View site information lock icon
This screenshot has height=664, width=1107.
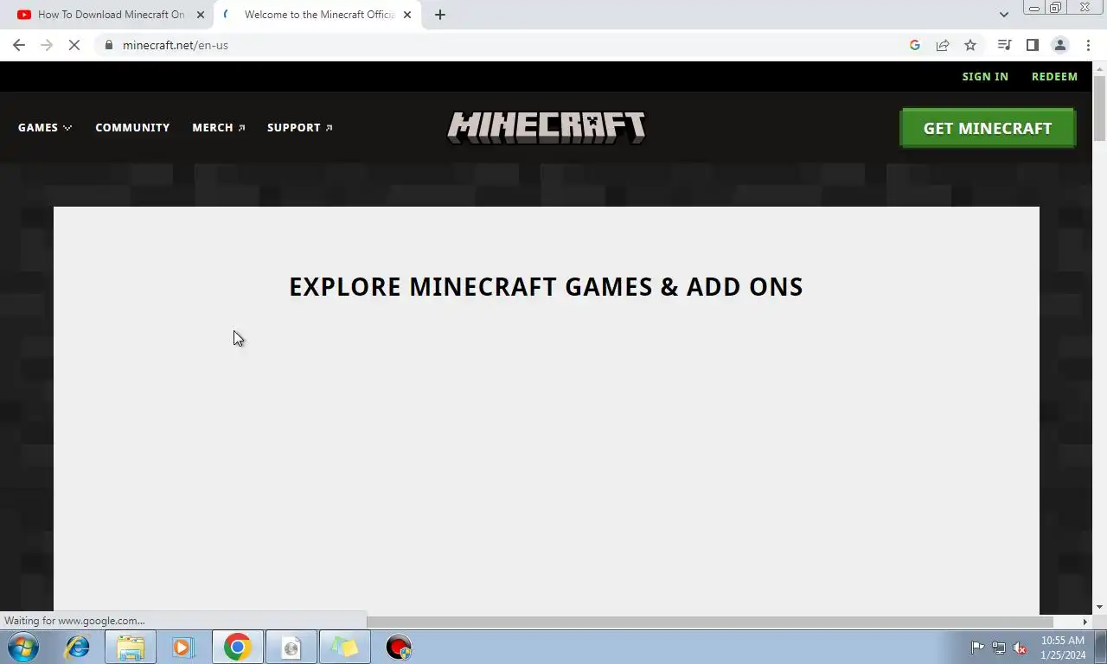pyautogui.click(x=109, y=45)
